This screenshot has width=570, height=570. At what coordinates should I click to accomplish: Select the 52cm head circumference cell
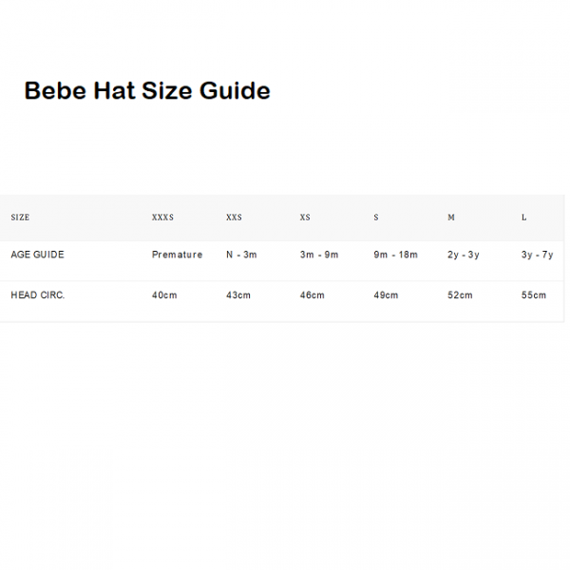click(460, 294)
